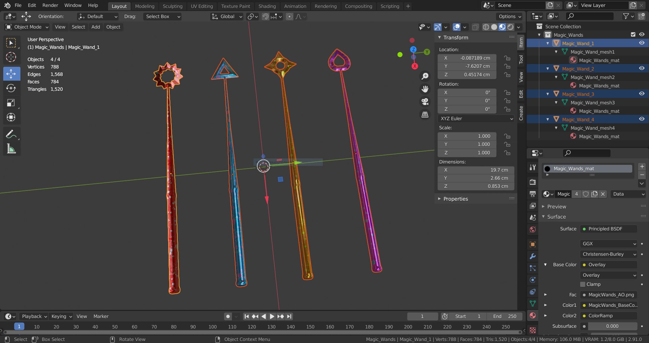Open the Material properties tab icon

533,315
